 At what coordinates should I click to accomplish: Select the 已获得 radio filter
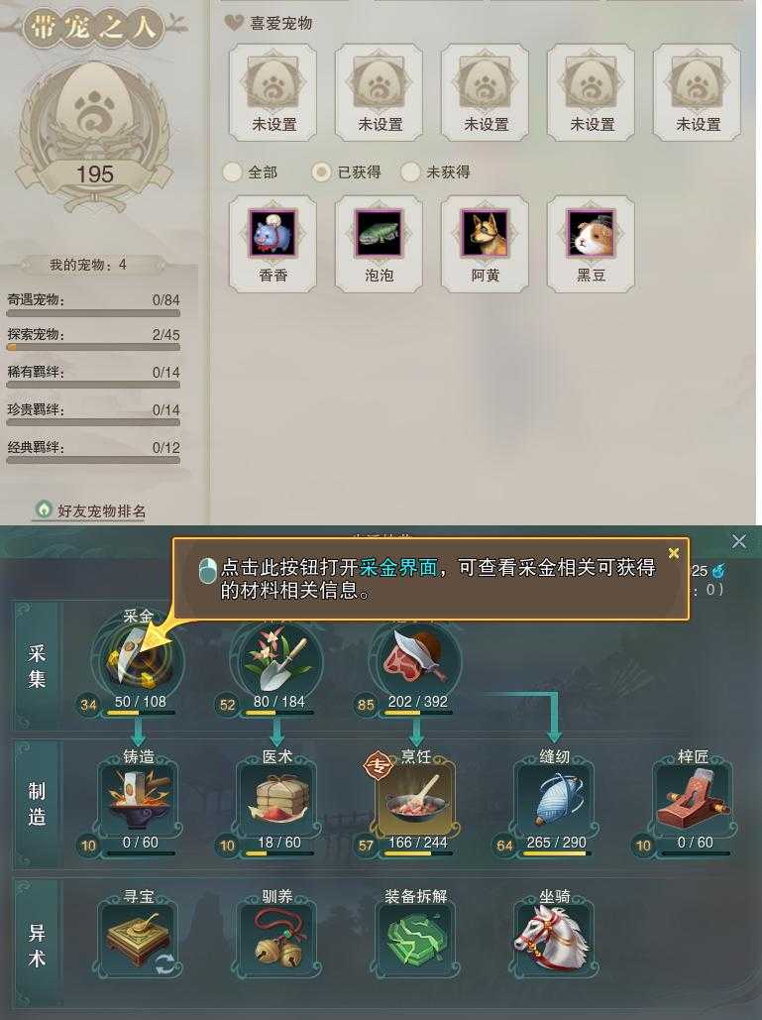(x=320, y=172)
